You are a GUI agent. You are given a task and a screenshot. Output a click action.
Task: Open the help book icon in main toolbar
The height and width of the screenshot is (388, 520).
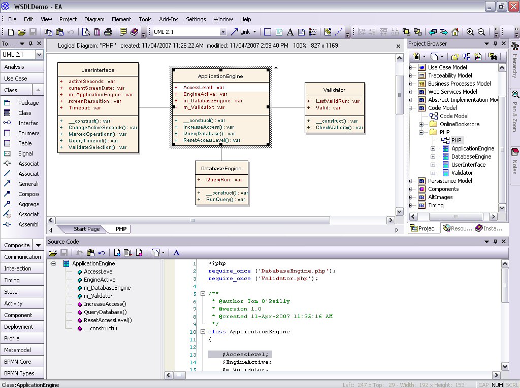134,32
